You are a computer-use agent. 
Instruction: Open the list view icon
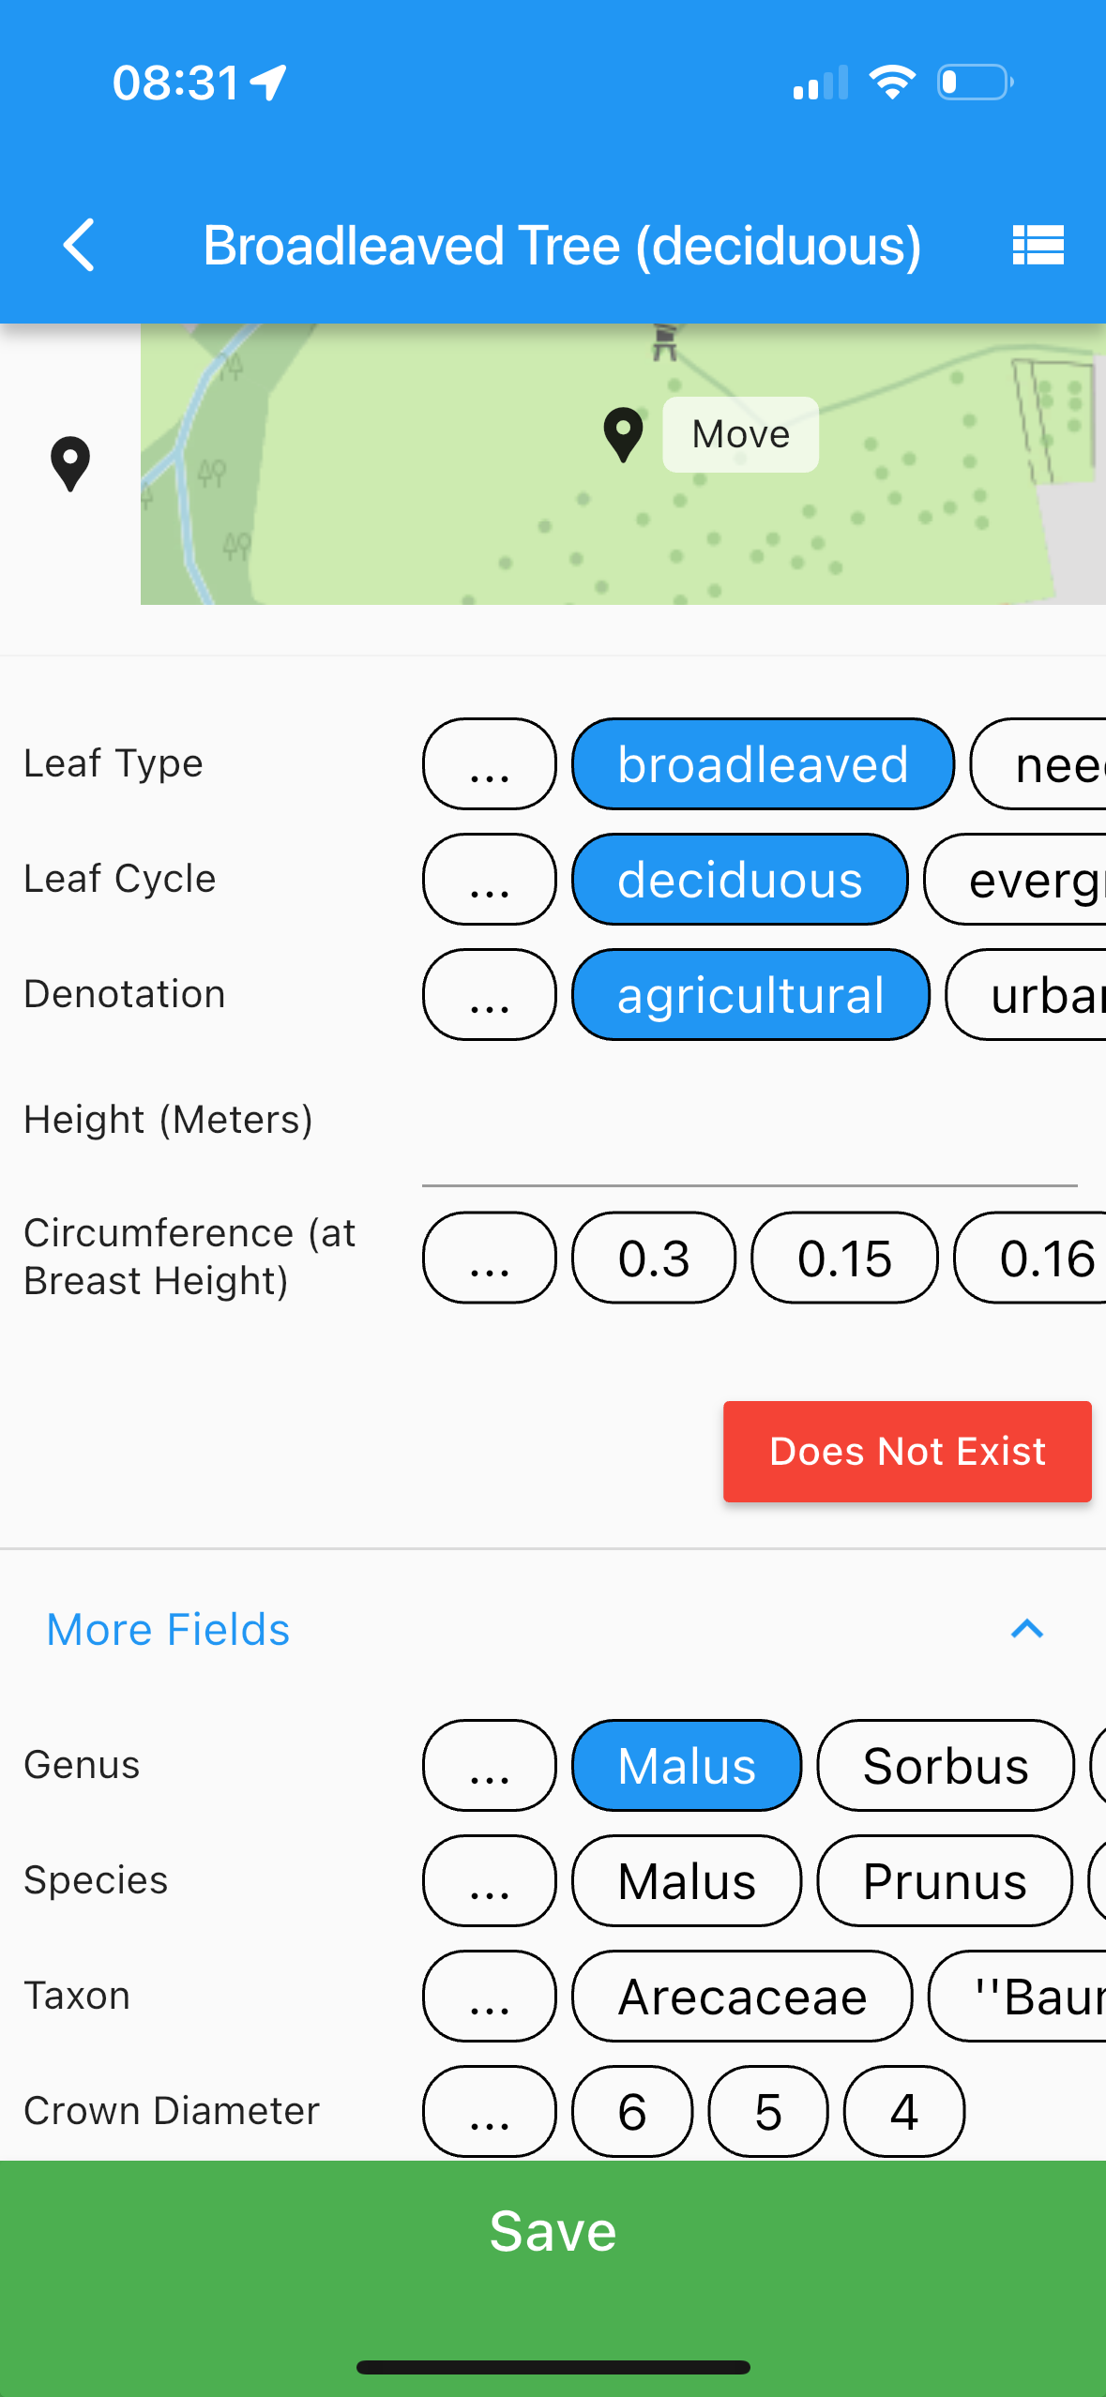[1038, 246]
